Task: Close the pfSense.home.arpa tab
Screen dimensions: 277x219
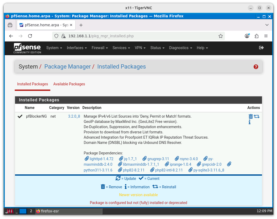Action: [71, 25]
